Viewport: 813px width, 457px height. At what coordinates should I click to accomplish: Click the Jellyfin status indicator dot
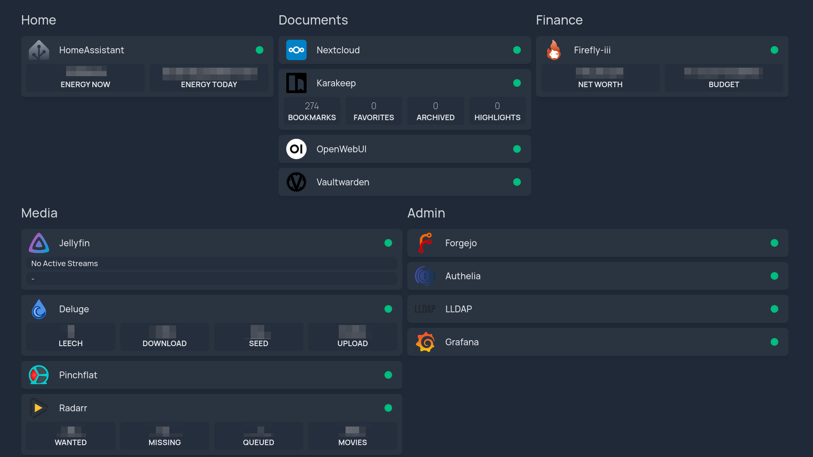click(x=388, y=243)
